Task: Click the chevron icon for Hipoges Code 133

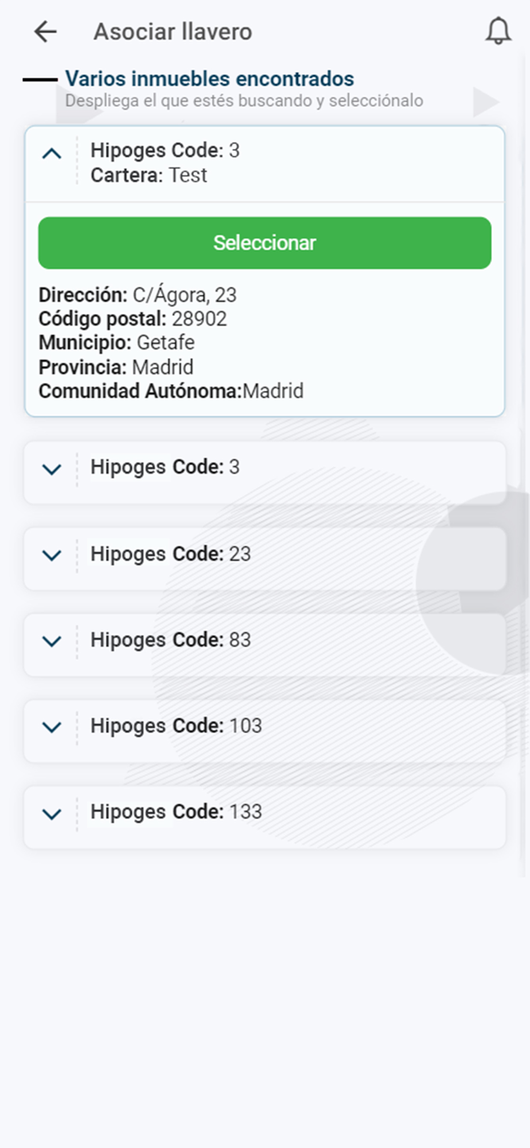Action: (52, 813)
